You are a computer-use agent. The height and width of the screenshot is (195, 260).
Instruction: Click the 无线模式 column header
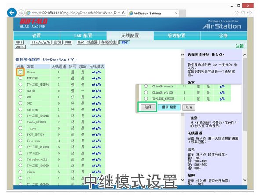point(97,66)
